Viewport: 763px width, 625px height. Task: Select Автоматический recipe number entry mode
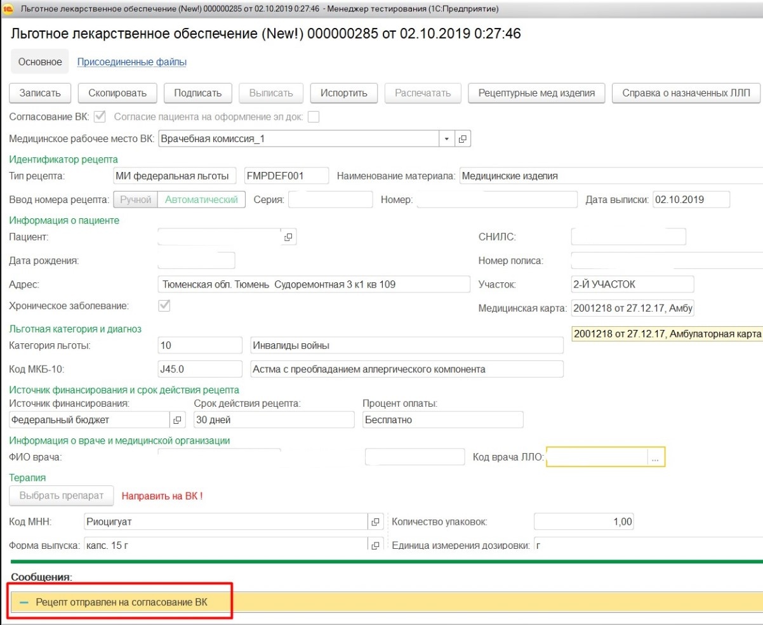[201, 200]
